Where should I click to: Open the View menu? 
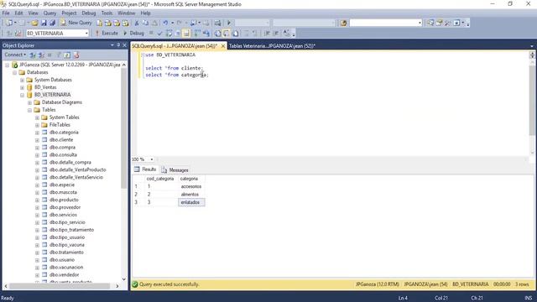click(33, 13)
